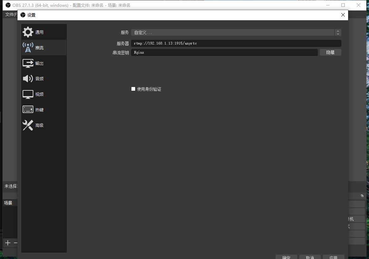Select the Stream (推流) antenna icon
369x259 pixels.
tap(28, 48)
